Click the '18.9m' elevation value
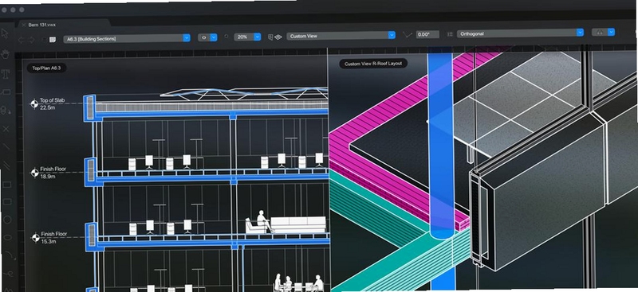 click(x=48, y=177)
